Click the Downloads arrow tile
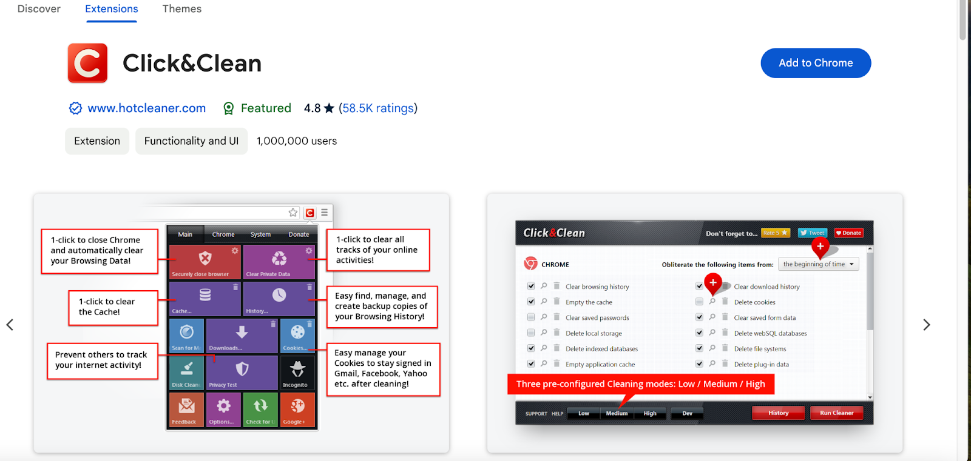The width and height of the screenshot is (971, 461). click(242, 336)
